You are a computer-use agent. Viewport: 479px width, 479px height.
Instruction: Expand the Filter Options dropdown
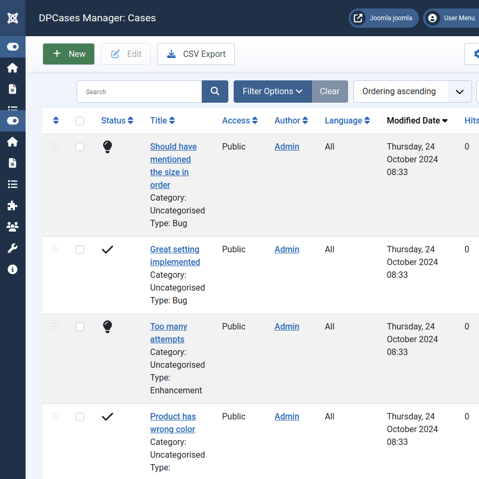[x=272, y=92]
